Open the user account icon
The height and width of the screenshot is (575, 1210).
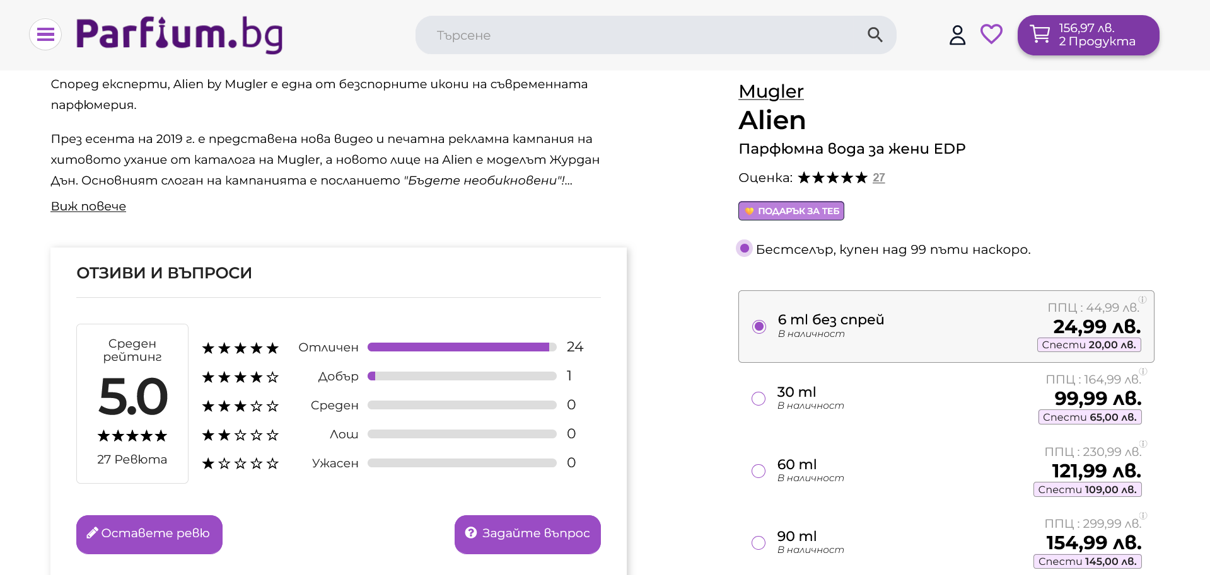[x=957, y=35]
